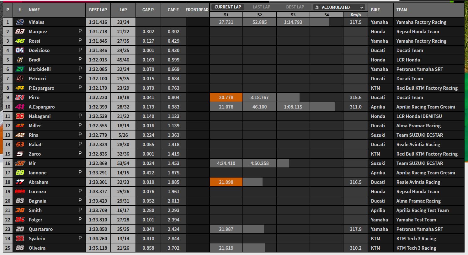Screen dimensions: 468x255
Task: Click Pirro's orange 20.778 sector cell
Action: 226,97
